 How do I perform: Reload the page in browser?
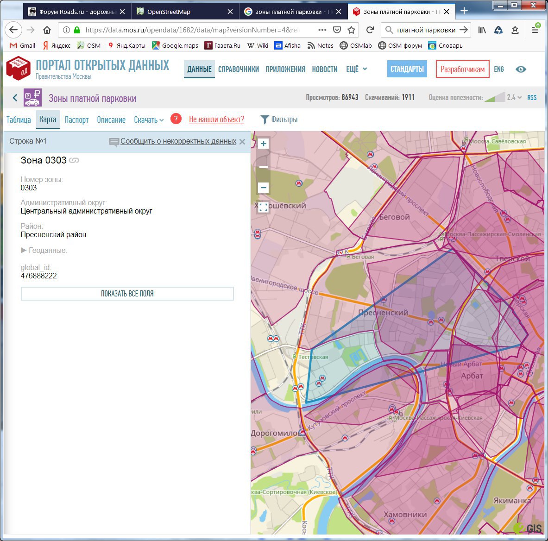370,30
